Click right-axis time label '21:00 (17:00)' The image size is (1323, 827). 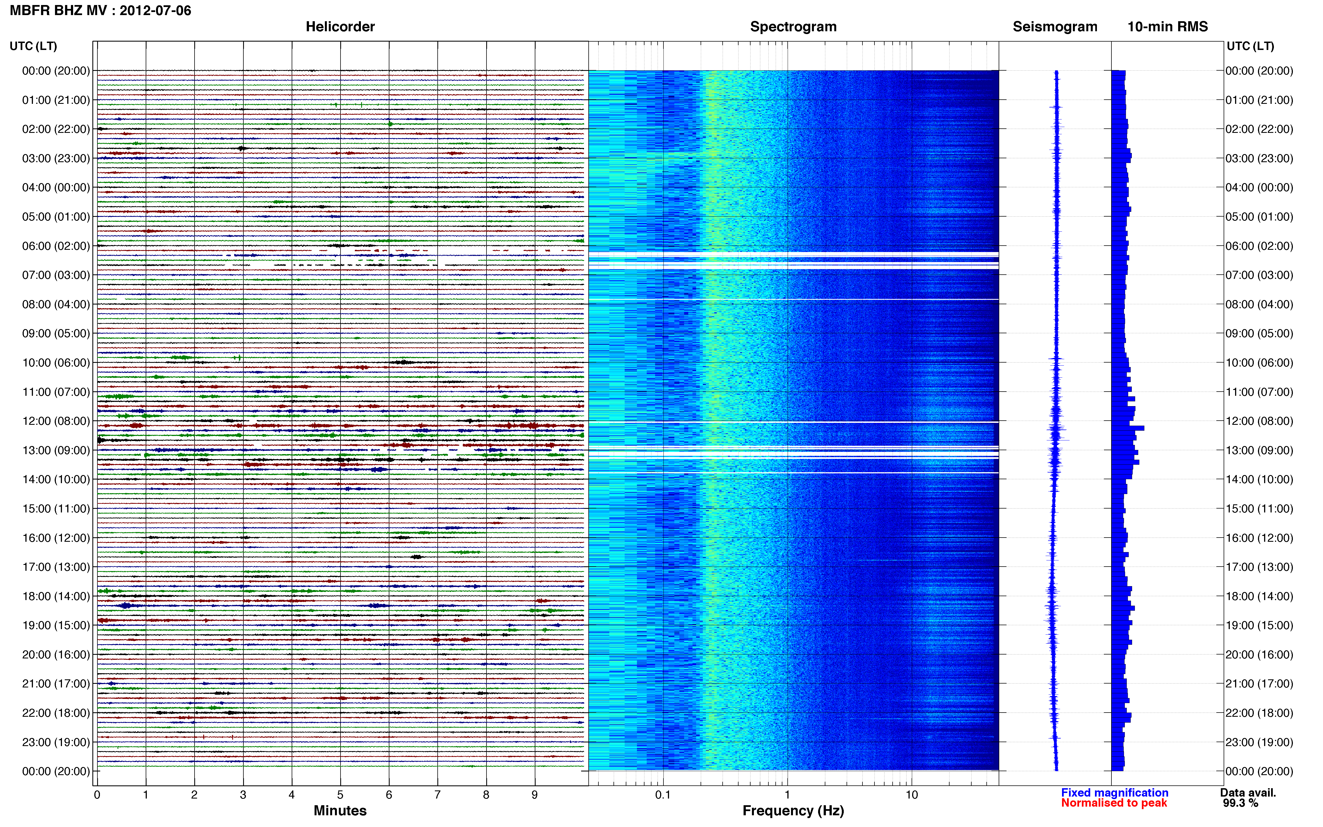[1259, 684]
